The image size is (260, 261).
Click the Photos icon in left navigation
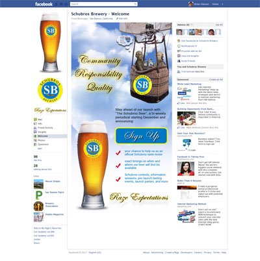(x=35, y=140)
